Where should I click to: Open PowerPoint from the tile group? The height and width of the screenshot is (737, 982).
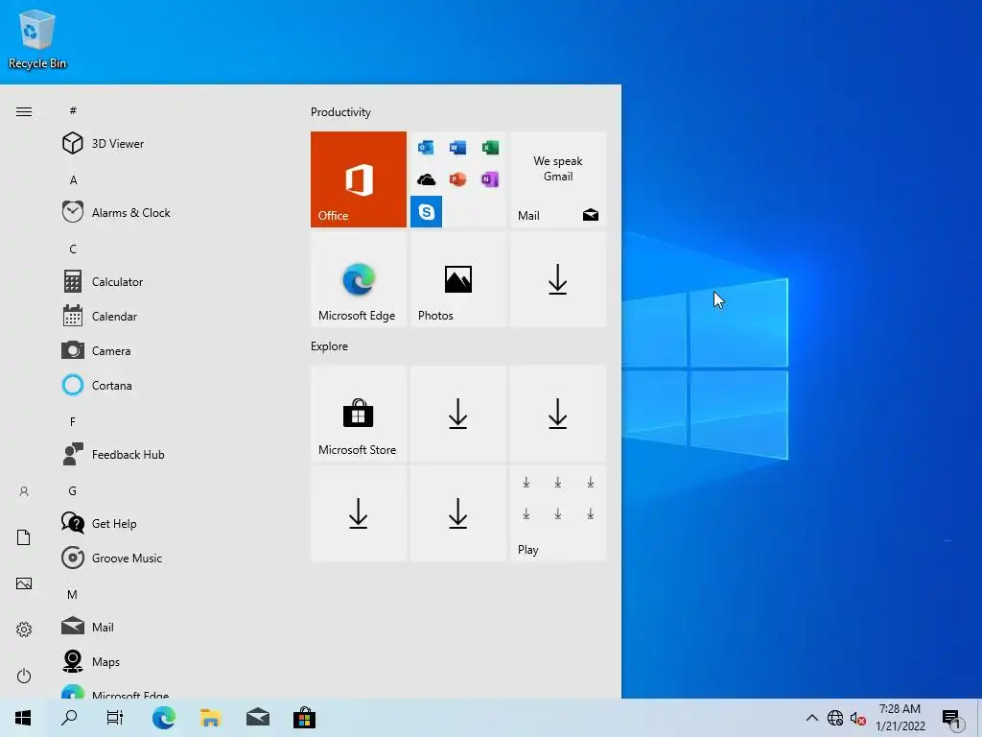457,179
